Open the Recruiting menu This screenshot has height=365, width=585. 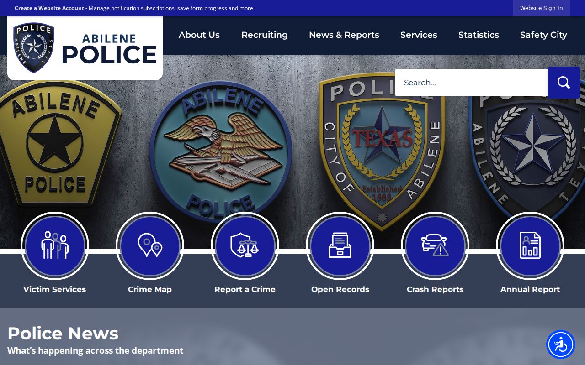[265, 35]
